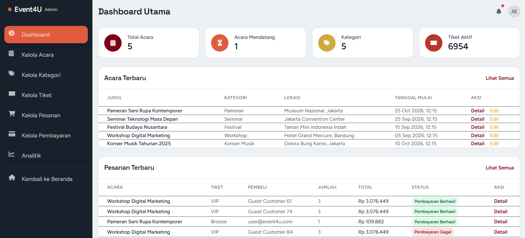
Task: Click the Kelola Tiket ticket icon
Action: coord(12,94)
